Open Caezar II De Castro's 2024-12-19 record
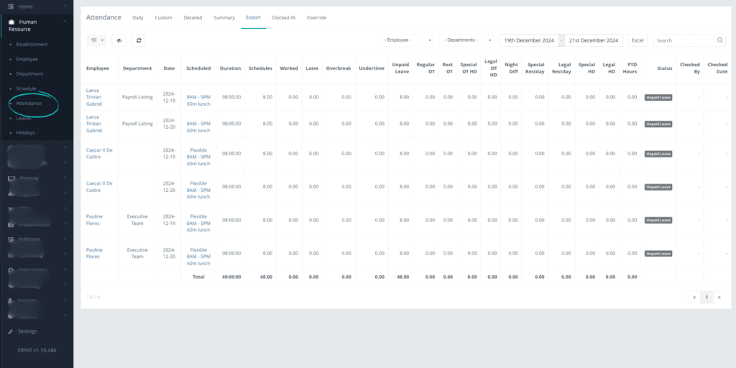This screenshot has width=736, height=368. point(99,154)
